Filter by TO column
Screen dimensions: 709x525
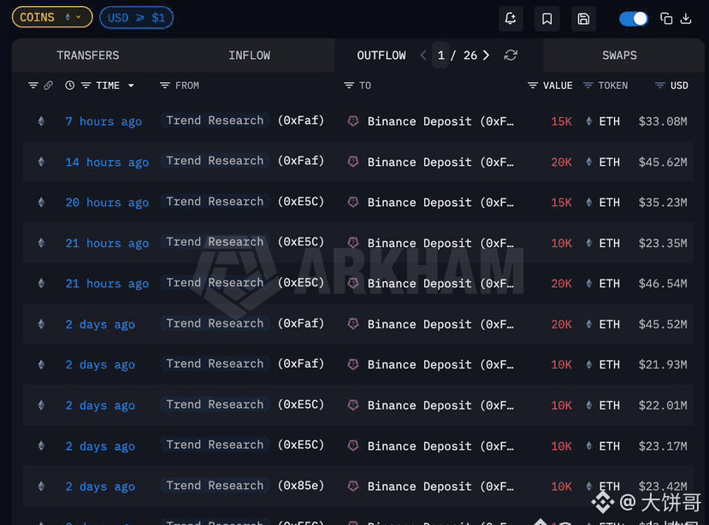pyautogui.click(x=349, y=86)
